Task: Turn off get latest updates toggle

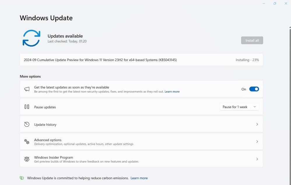Action: tap(254, 89)
